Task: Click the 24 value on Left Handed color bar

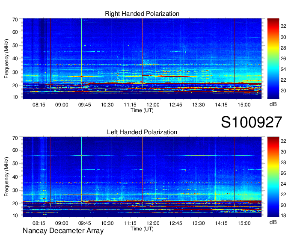Action: click(283, 184)
